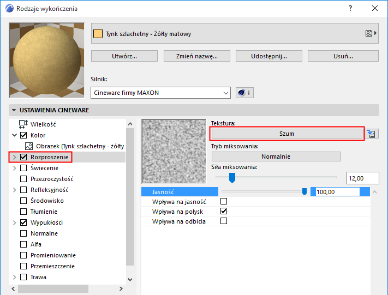Image resolution: width=388 pixels, height=295 pixels.
Task: Close the Rodzaje wykończenia dialog
Action: [375, 8]
